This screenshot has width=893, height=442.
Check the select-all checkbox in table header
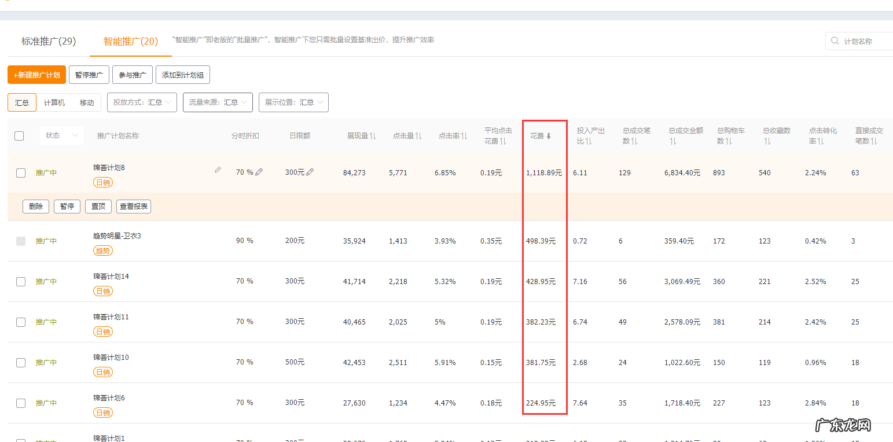[x=19, y=135]
